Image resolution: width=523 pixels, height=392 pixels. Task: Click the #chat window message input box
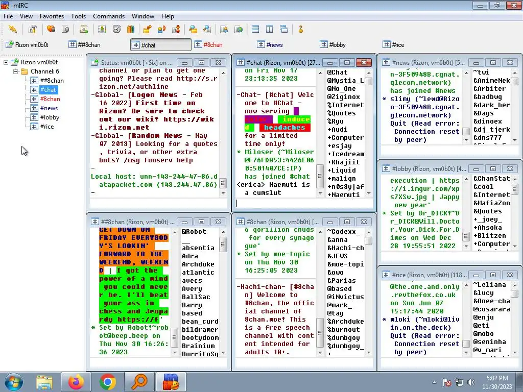pyautogui.click(x=304, y=203)
